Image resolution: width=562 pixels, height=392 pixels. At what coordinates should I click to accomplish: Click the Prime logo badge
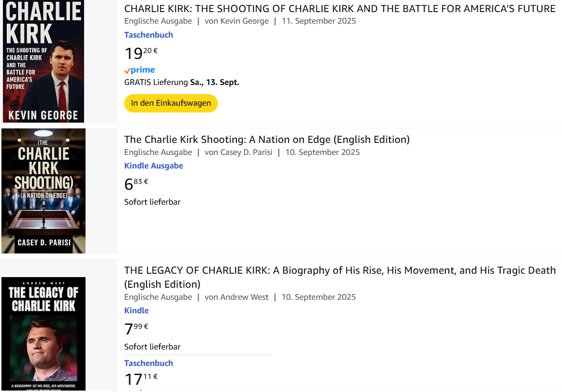coord(140,70)
